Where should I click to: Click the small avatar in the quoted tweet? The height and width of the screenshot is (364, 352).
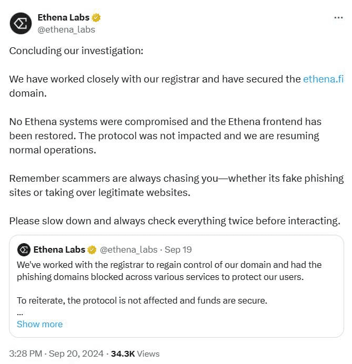[24, 250]
